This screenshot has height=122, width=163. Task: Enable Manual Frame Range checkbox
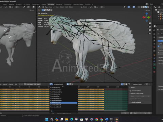[130, 94]
